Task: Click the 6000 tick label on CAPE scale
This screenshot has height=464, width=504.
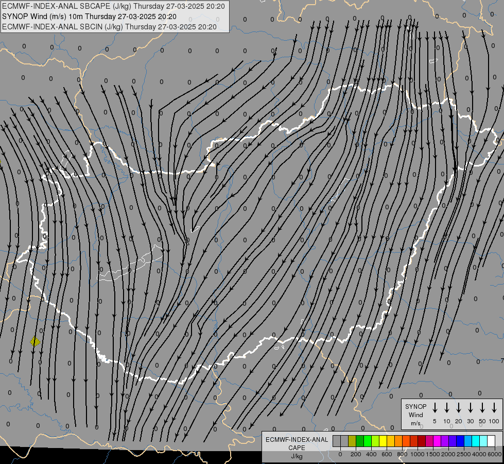Action: click(x=495, y=454)
